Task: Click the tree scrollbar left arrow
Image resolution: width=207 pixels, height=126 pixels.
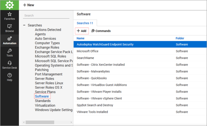Action: click(x=24, y=122)
